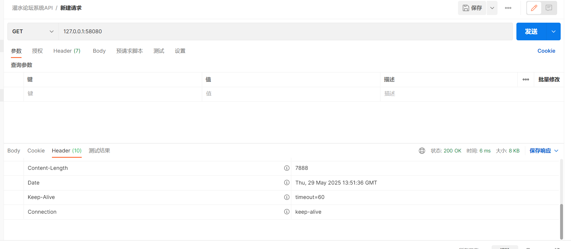Click the 7888 Content-Length value

302,168
